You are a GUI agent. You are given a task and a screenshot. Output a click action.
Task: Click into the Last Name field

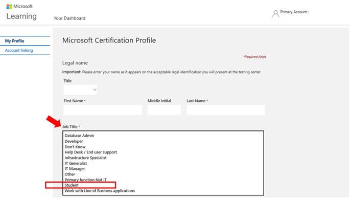click(x=226, y=110)
